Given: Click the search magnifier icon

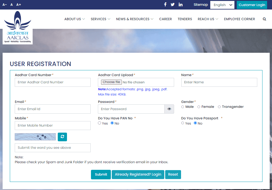Looking at the screenshot, I should 264,19.
